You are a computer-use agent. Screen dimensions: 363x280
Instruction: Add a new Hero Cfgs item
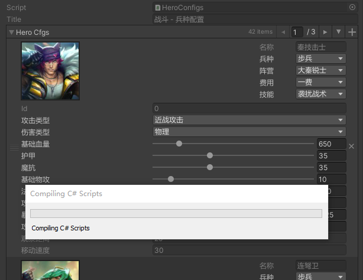352,32
